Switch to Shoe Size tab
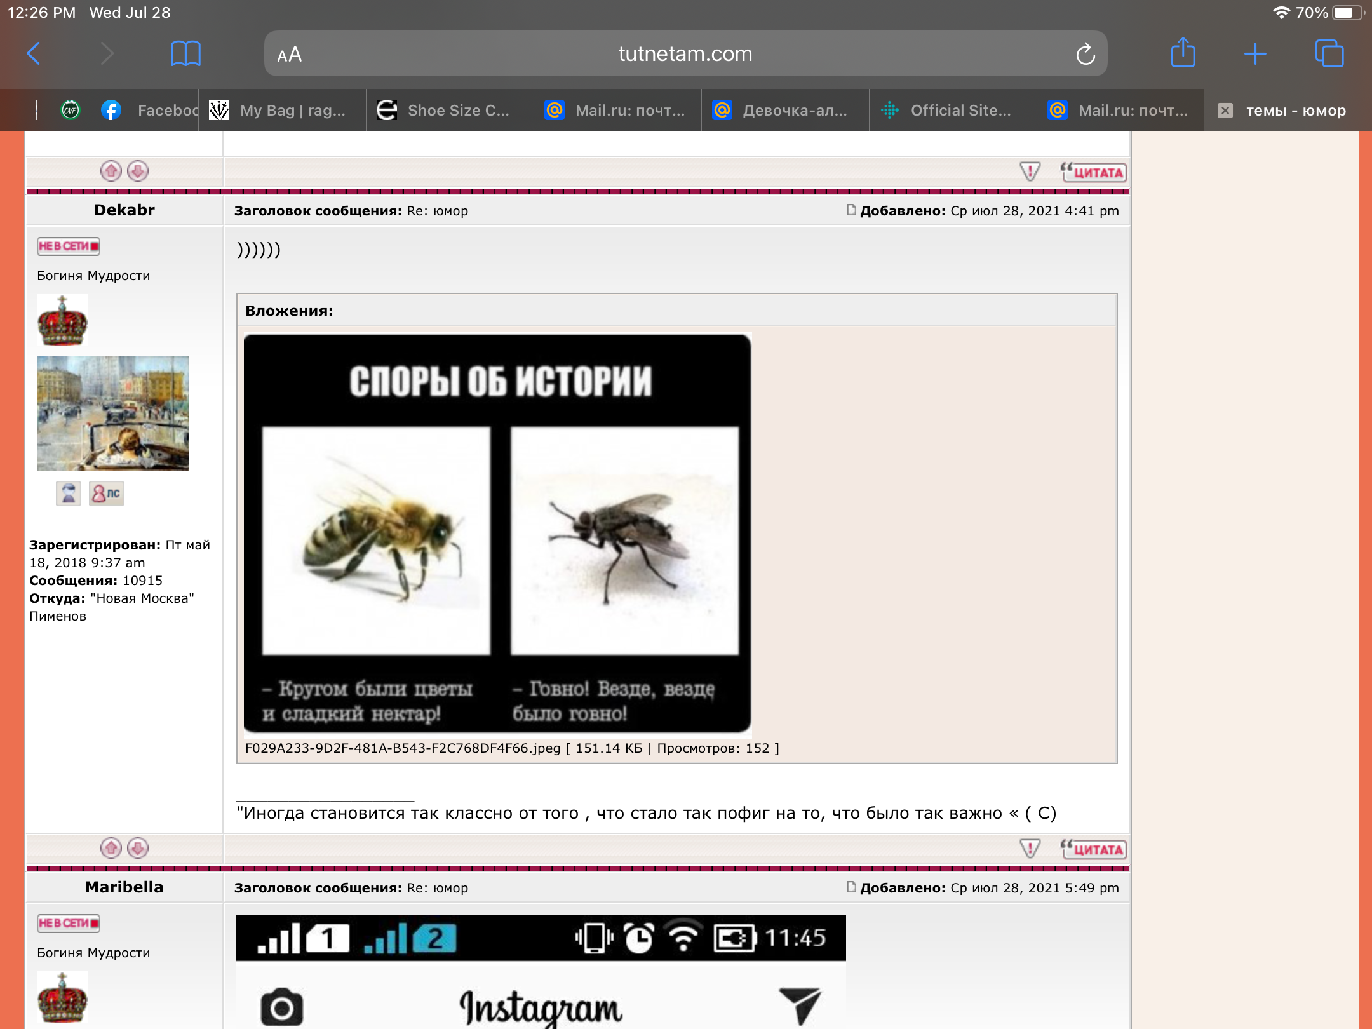The width and height of the screenshot is (1372, 1029). [450, 111]
